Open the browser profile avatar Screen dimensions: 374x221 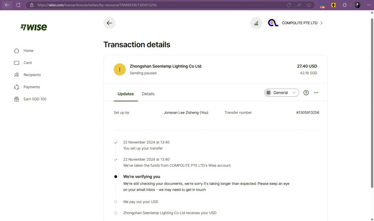357,5
